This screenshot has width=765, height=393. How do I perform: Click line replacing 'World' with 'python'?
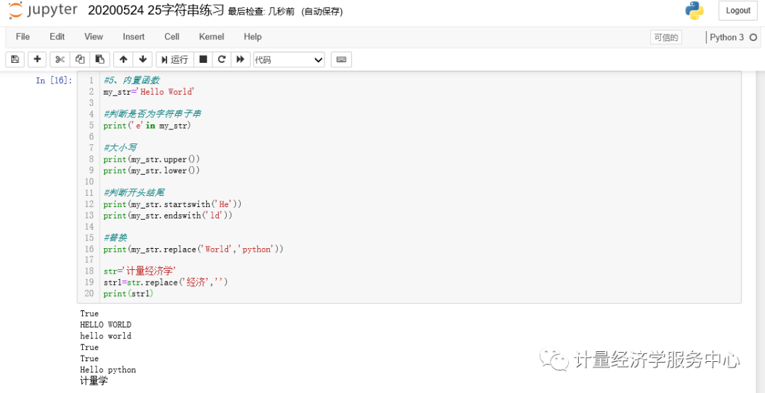point(193,249)
